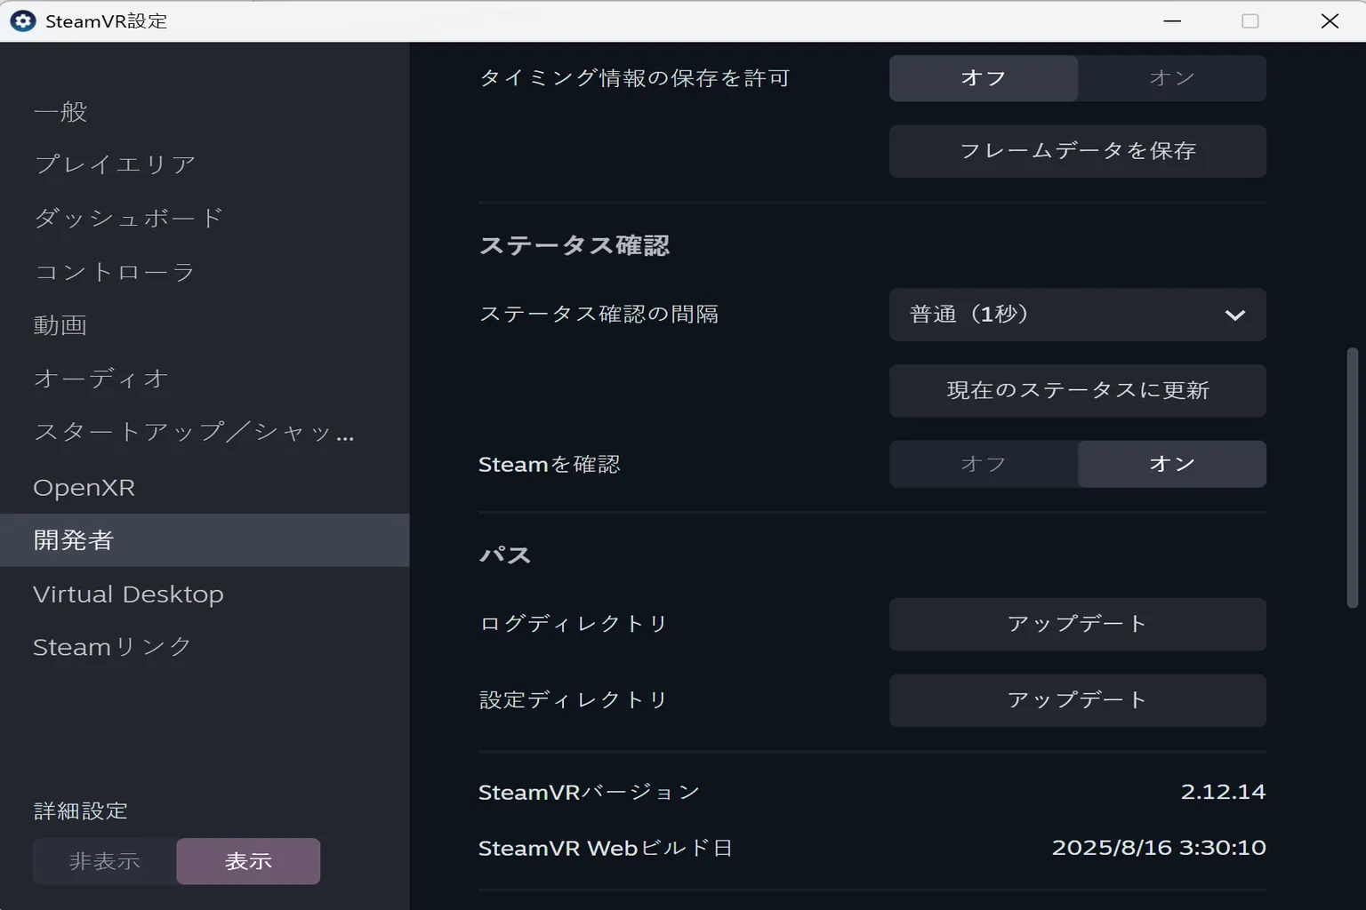Click フレームデータを保存 button
The image size is (1366, 910).
pos(1078,151)
